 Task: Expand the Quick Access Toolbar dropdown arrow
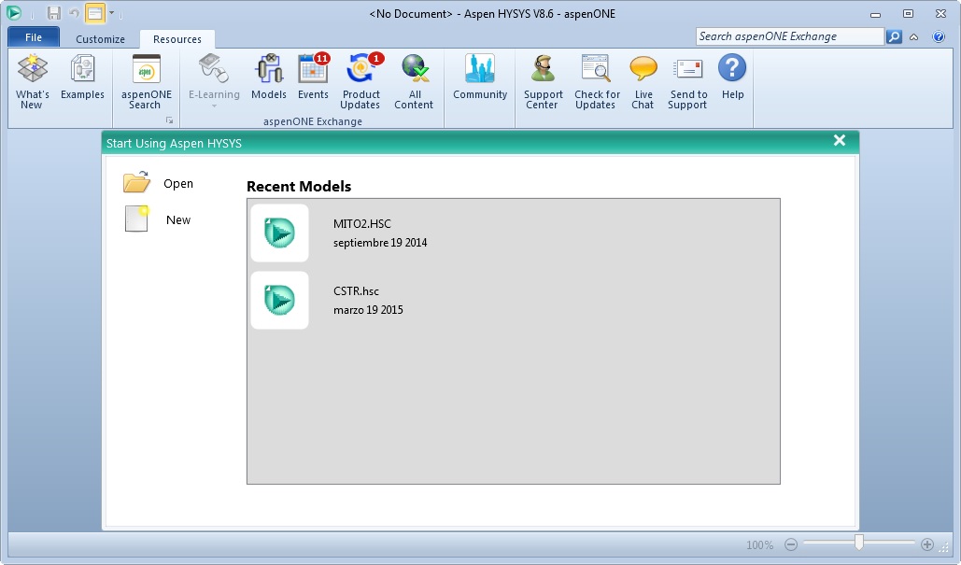(x=112, y=13)
